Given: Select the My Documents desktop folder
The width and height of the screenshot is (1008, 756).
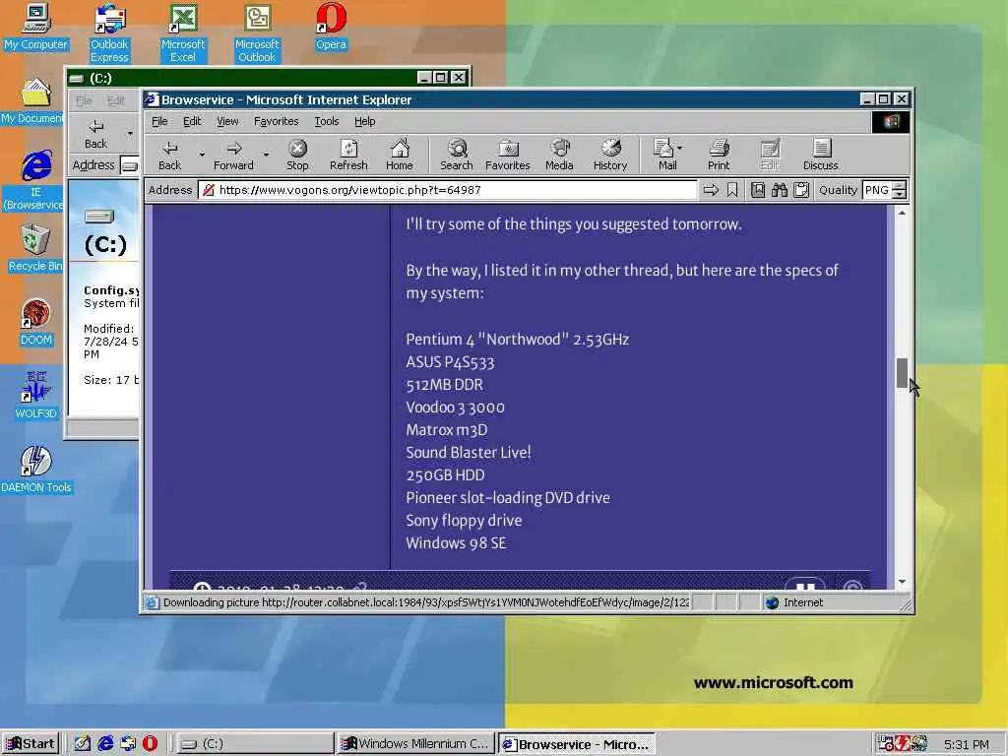Looking at the screenshot, I should pyautogui.click(x=32, y=101).
